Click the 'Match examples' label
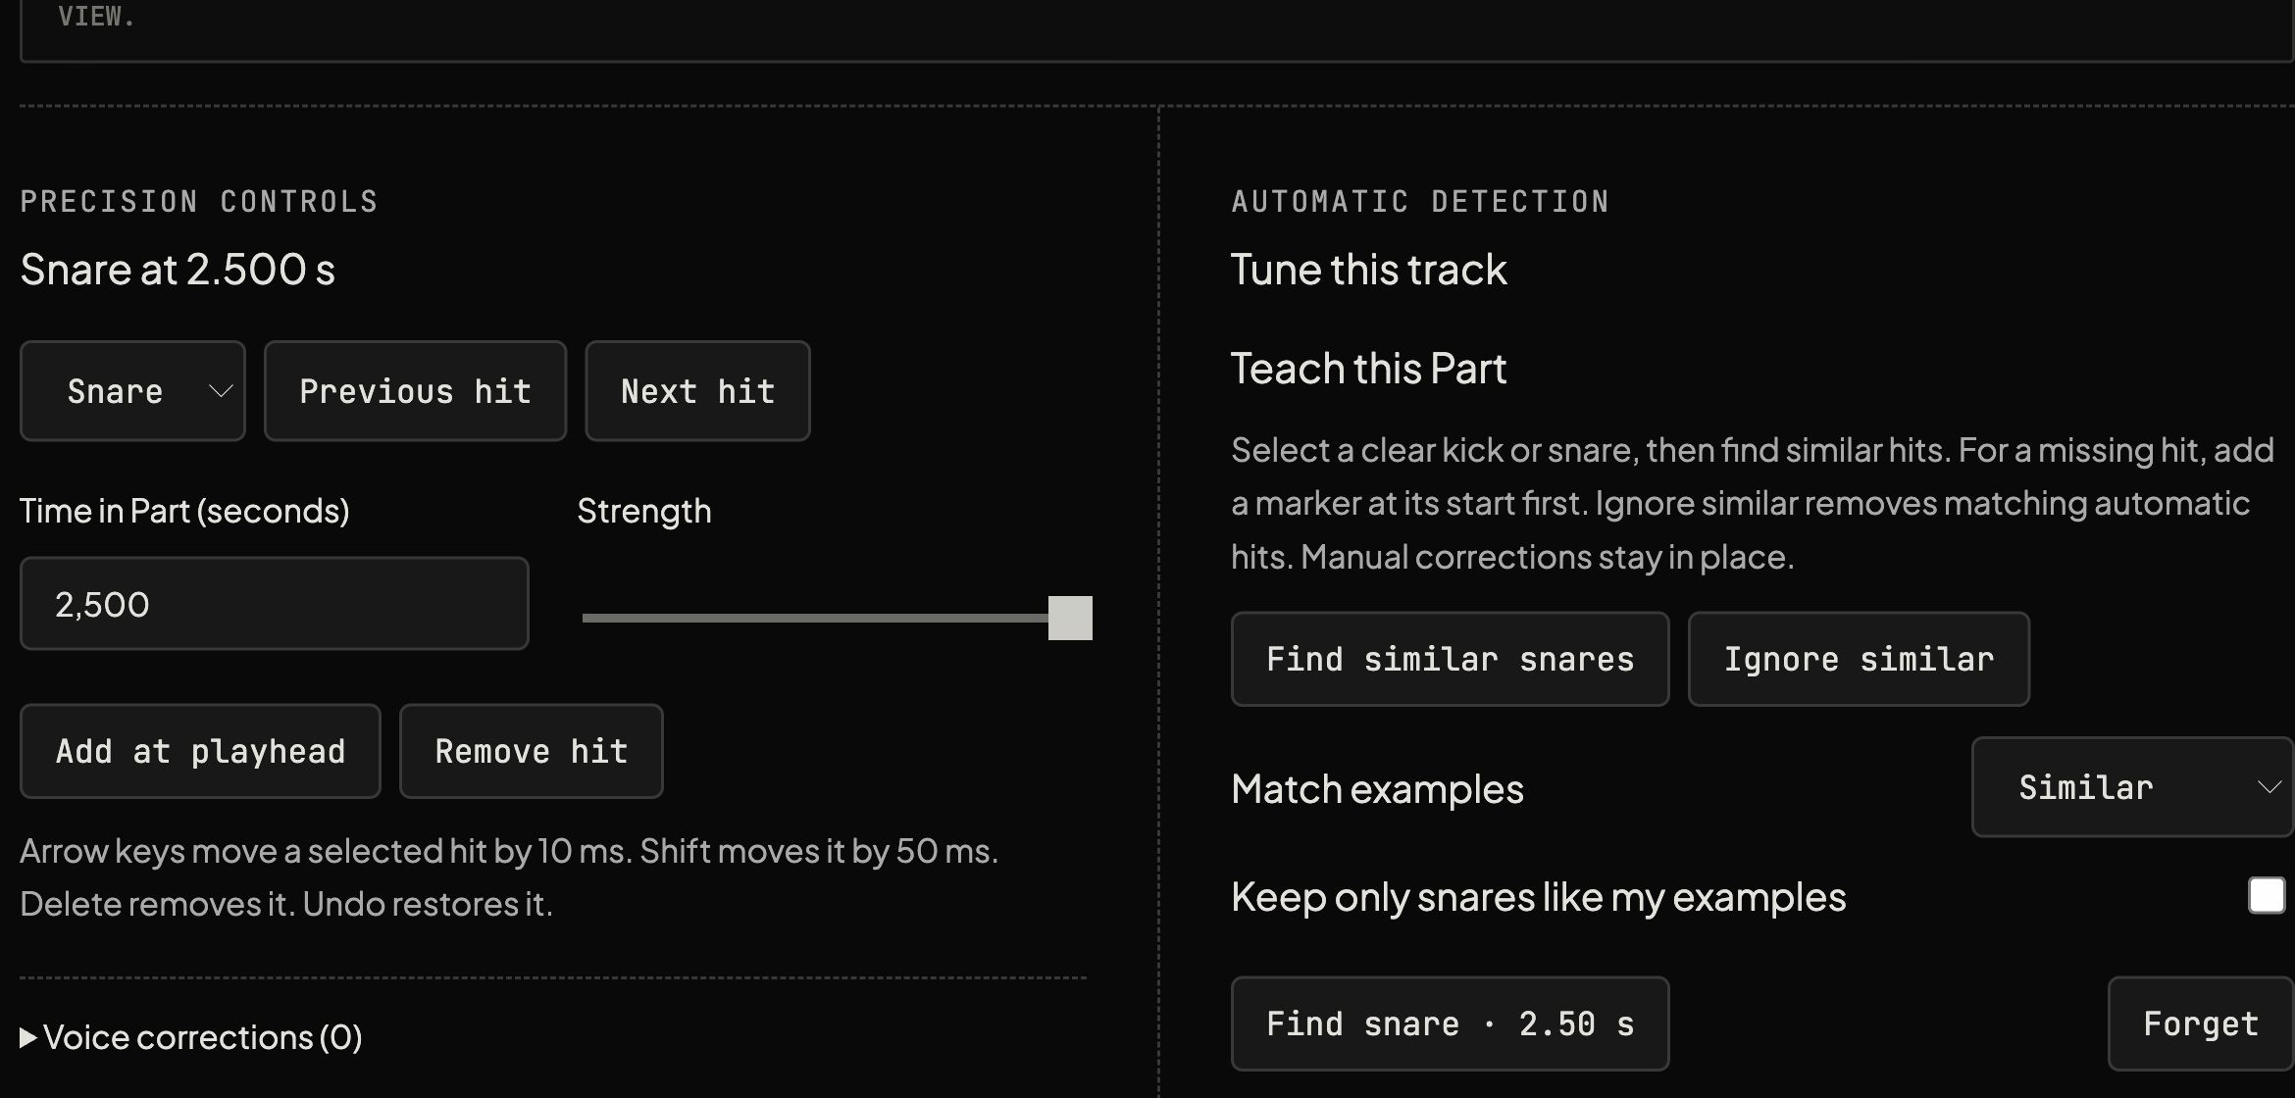The image size is (2295, 1098). pyautogui.click(x=1377, y=789)
